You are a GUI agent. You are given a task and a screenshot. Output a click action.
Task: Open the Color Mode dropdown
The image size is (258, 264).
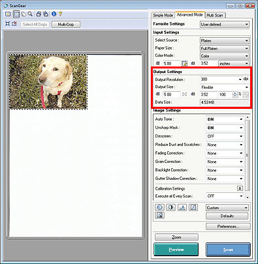pyautogui.click(x=225, y=56)
